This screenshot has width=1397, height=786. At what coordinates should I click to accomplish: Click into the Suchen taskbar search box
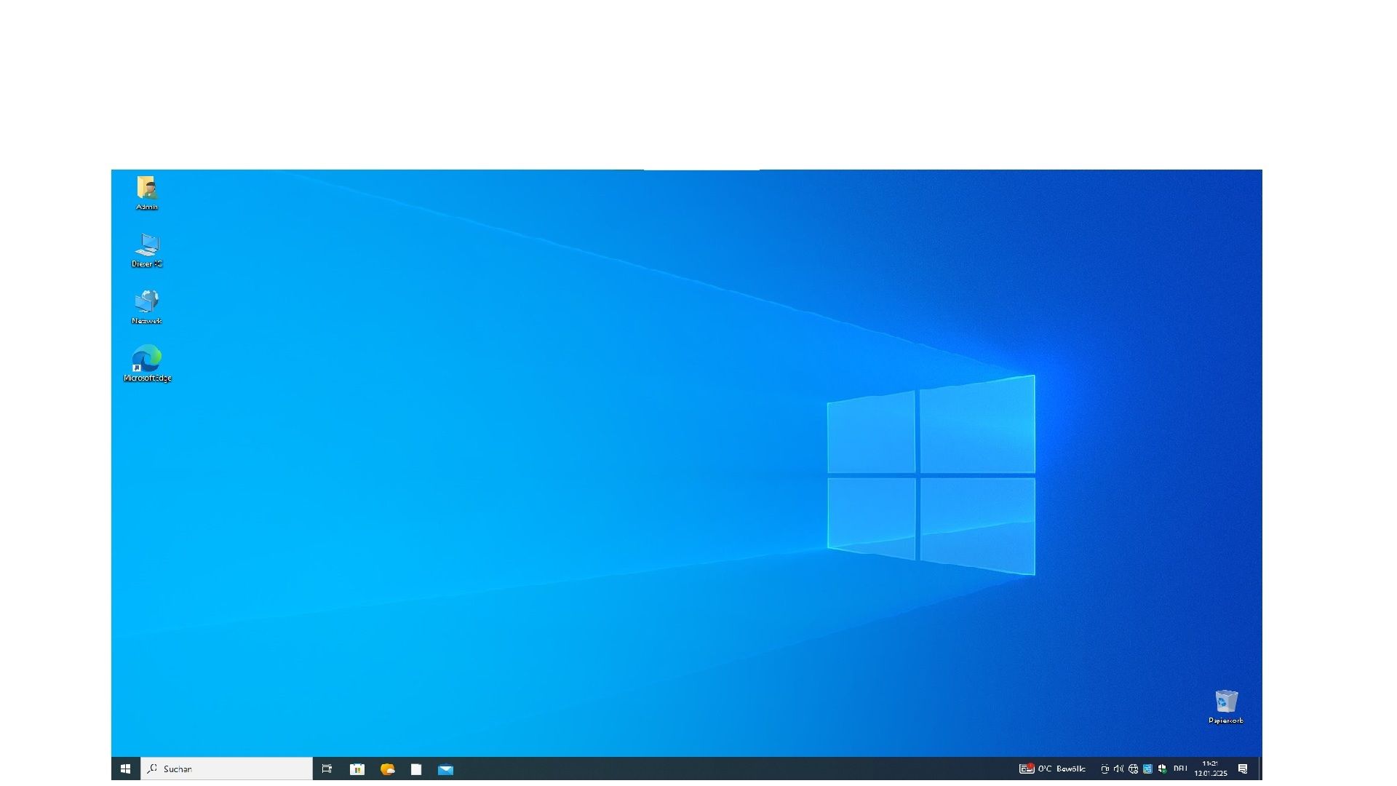[226, 769]
